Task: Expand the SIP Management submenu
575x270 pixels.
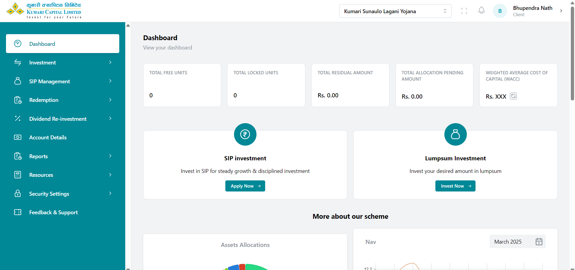Action: tap(62, 82)
